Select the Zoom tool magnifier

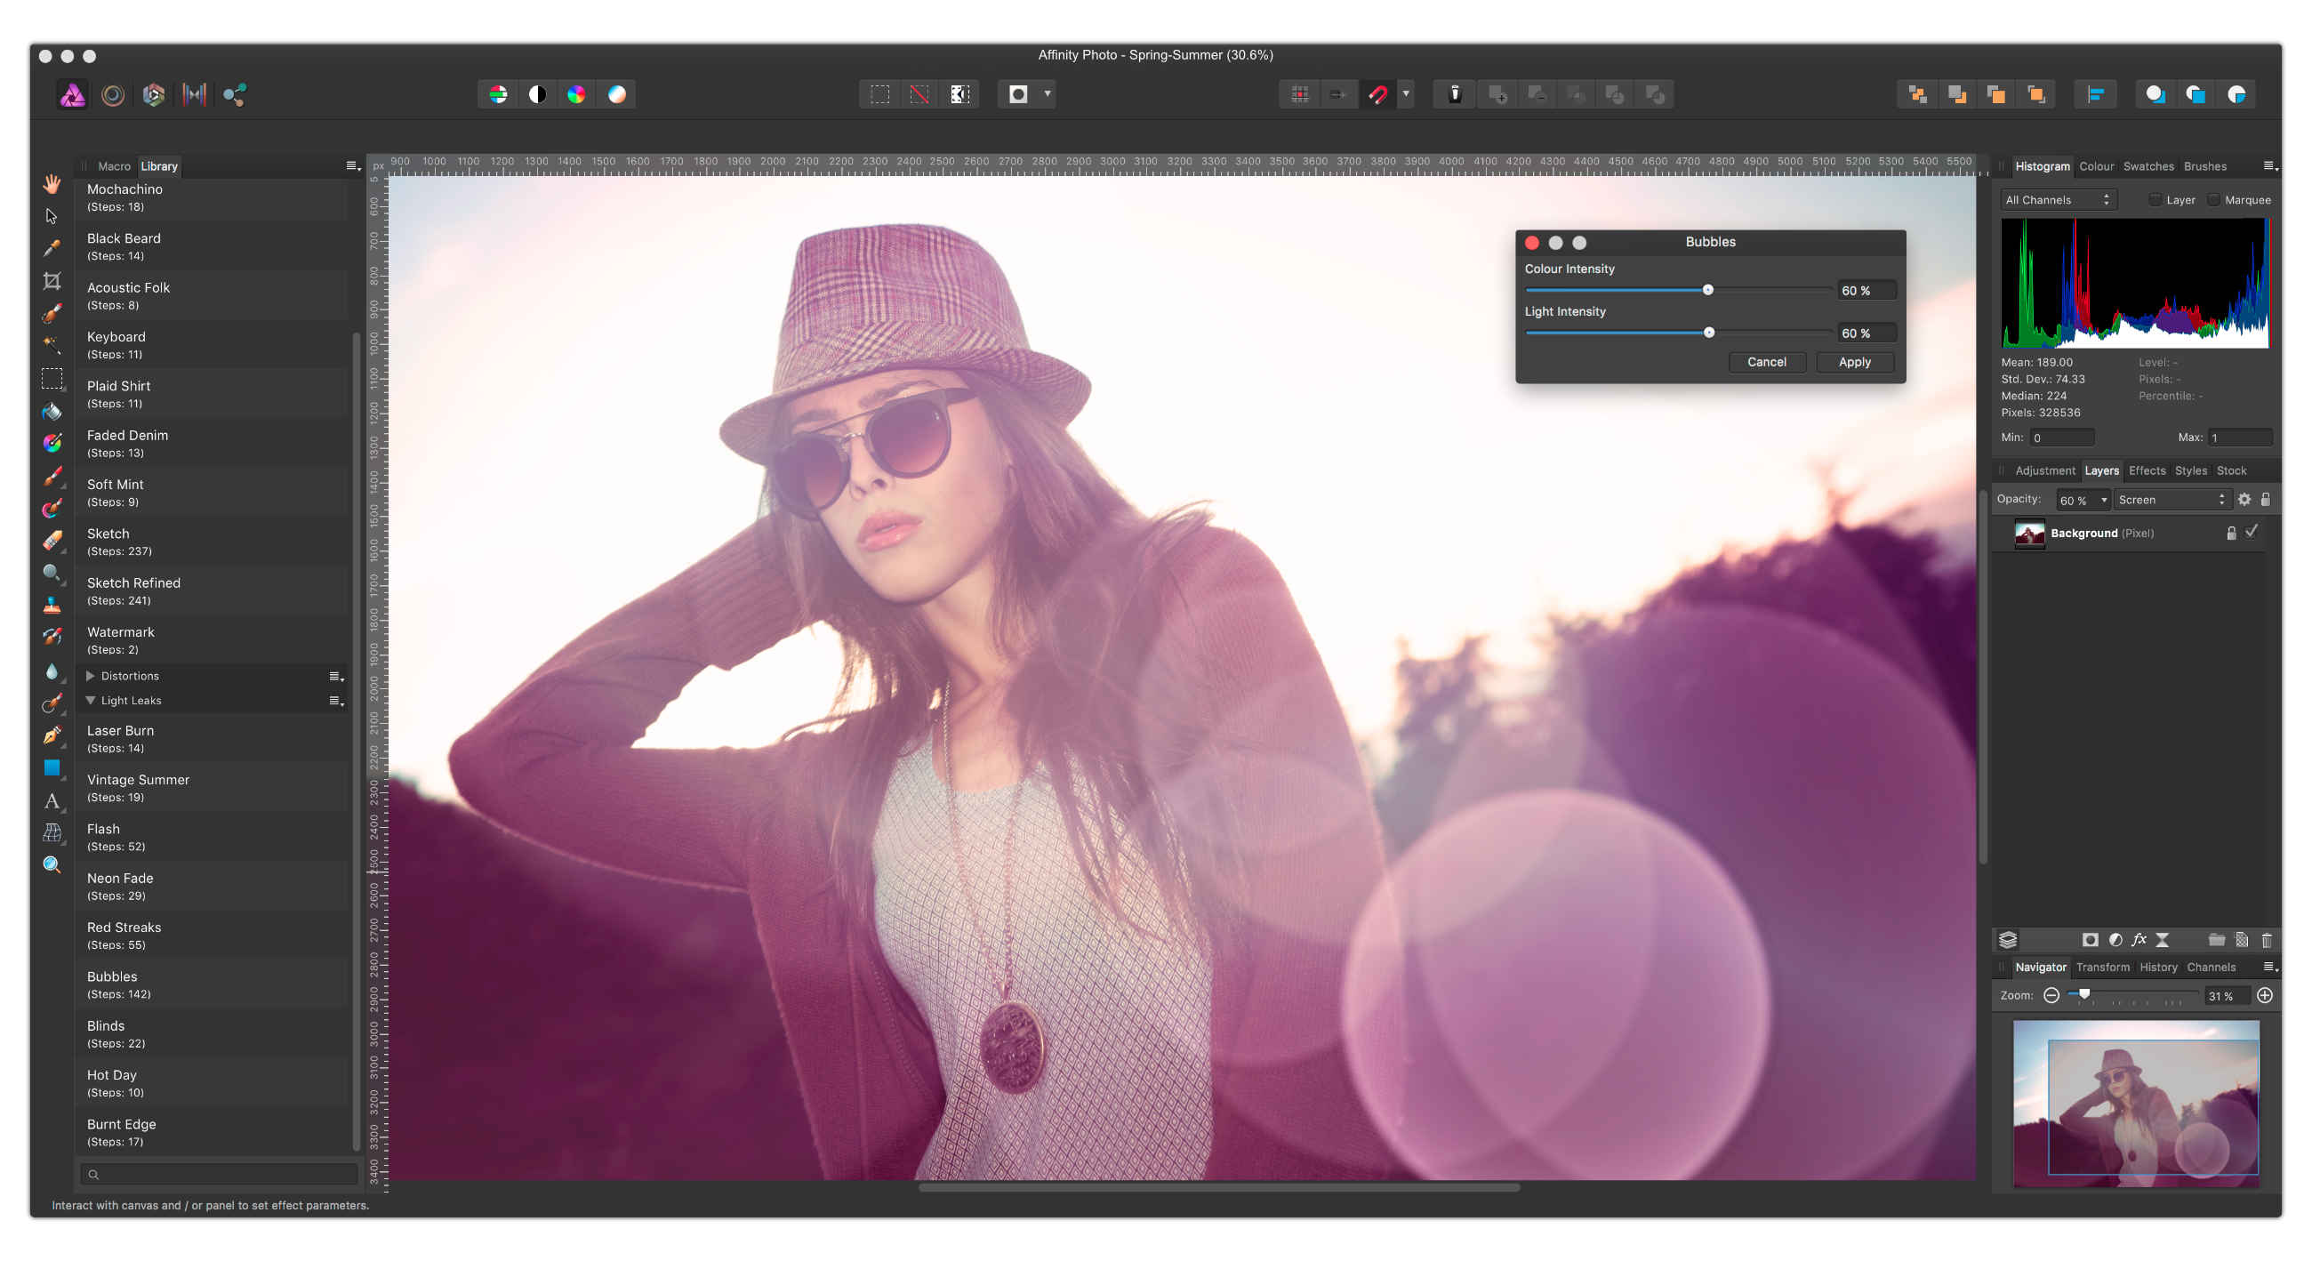pos(52,865)
